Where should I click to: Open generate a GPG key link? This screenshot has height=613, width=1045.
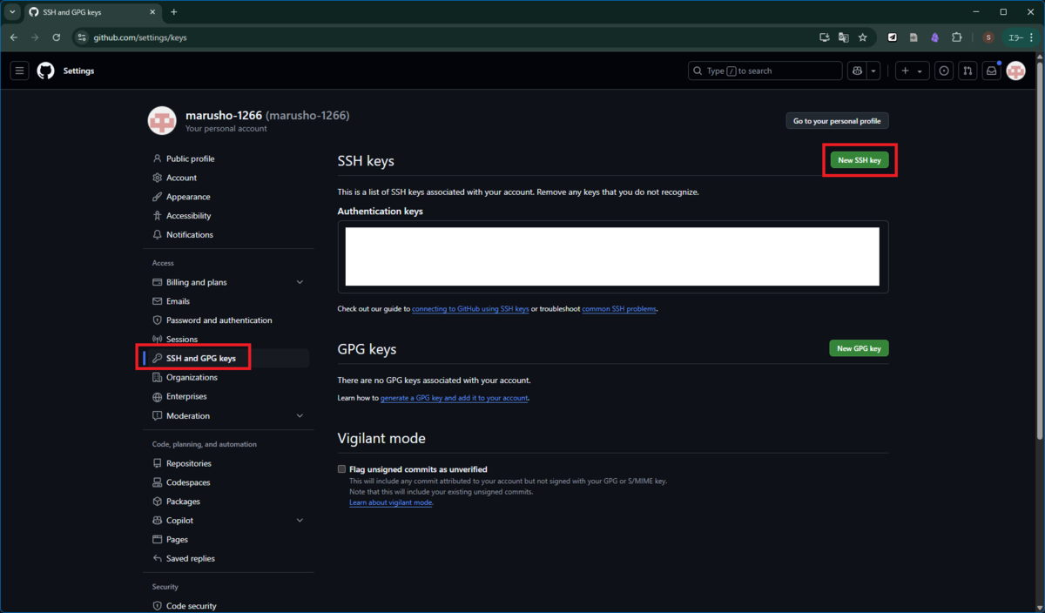pyautogui.click(x=455, y=398)
